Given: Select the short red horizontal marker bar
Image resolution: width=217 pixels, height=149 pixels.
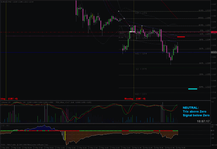Looking at the screenshot, I should (x=181, y=37).
